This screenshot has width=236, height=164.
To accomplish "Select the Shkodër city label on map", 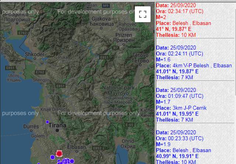I will pos(34,54).
